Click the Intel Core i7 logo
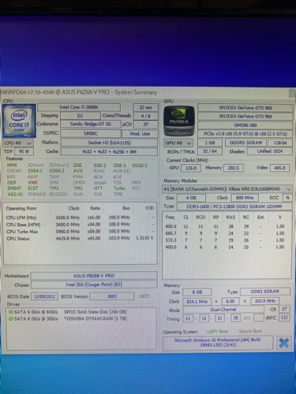The width and height of the screenshot is (296, 394). 19,121
